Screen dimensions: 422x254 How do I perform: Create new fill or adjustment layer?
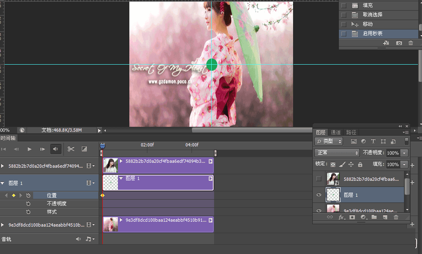pyautogui.click(x=363, y=217)
